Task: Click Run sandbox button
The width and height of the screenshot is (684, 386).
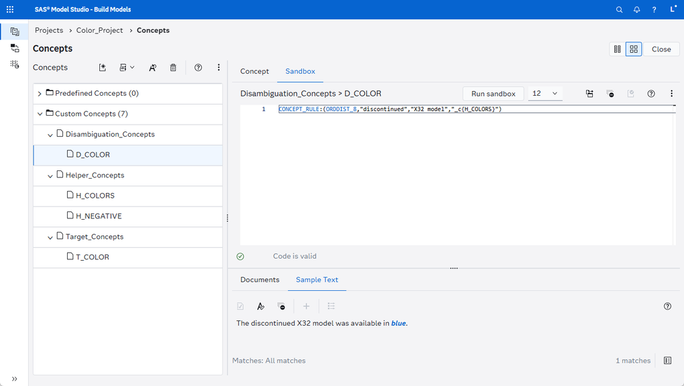Action: point(494,94)
